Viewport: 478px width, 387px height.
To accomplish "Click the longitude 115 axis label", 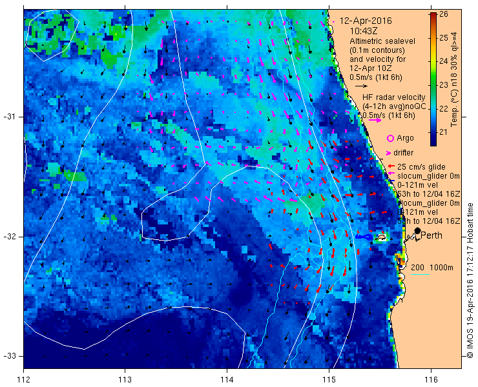I will pyautogui.click(x=329, y=380).
